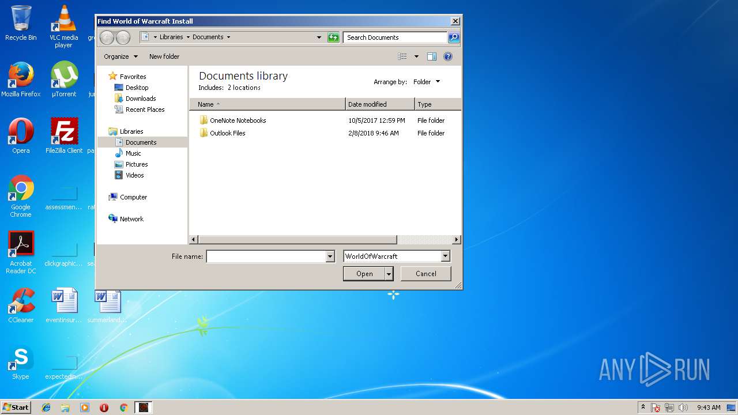
Task: Expand the view options dropdown arrow
Action: 416,56
